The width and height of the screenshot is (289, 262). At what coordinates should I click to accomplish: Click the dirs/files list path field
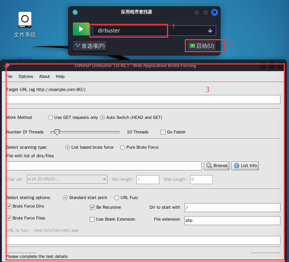(104, 166)
